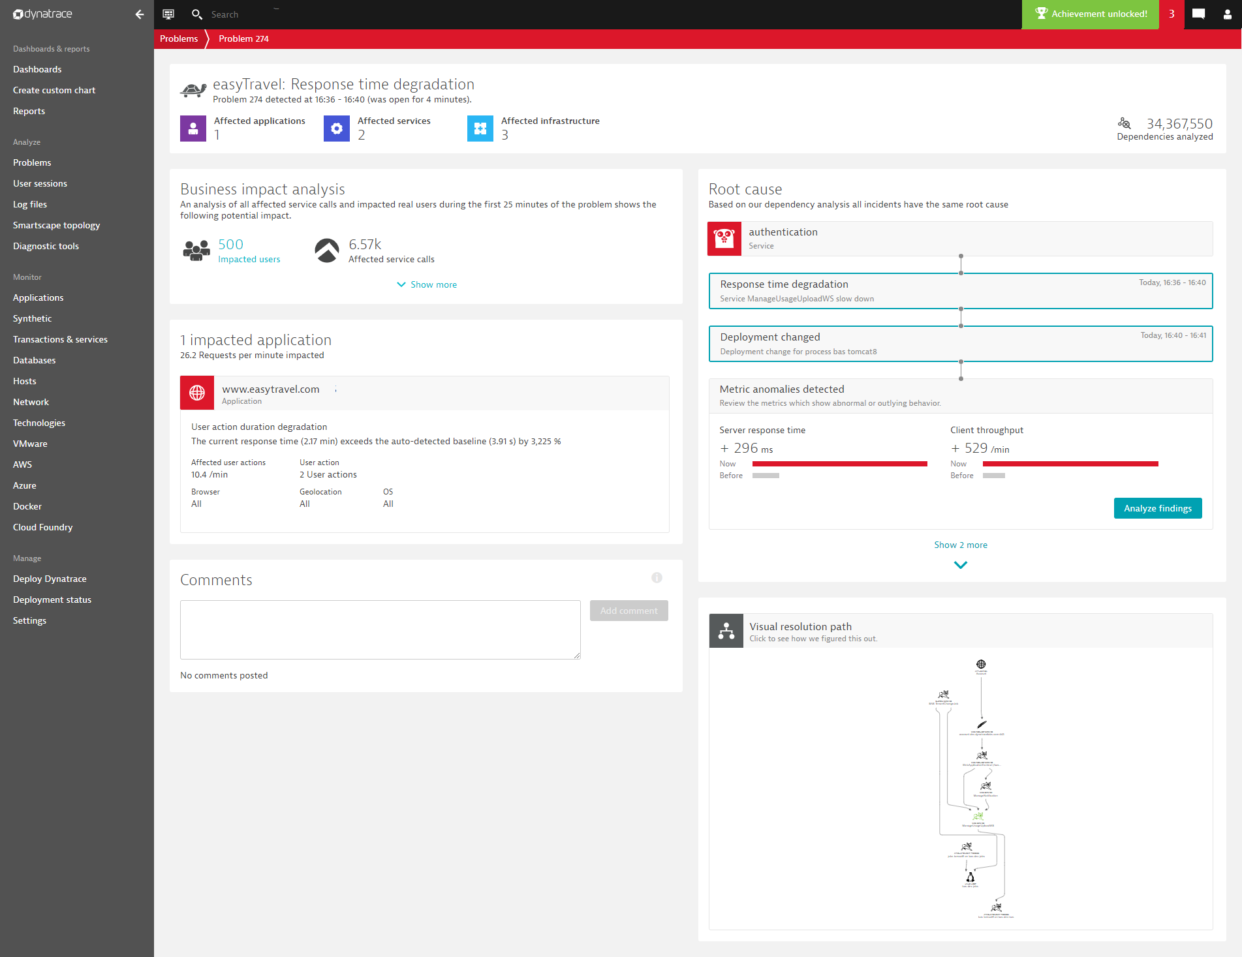Open the user profile icon
1242x957 pixels.
coord(1227,14)
